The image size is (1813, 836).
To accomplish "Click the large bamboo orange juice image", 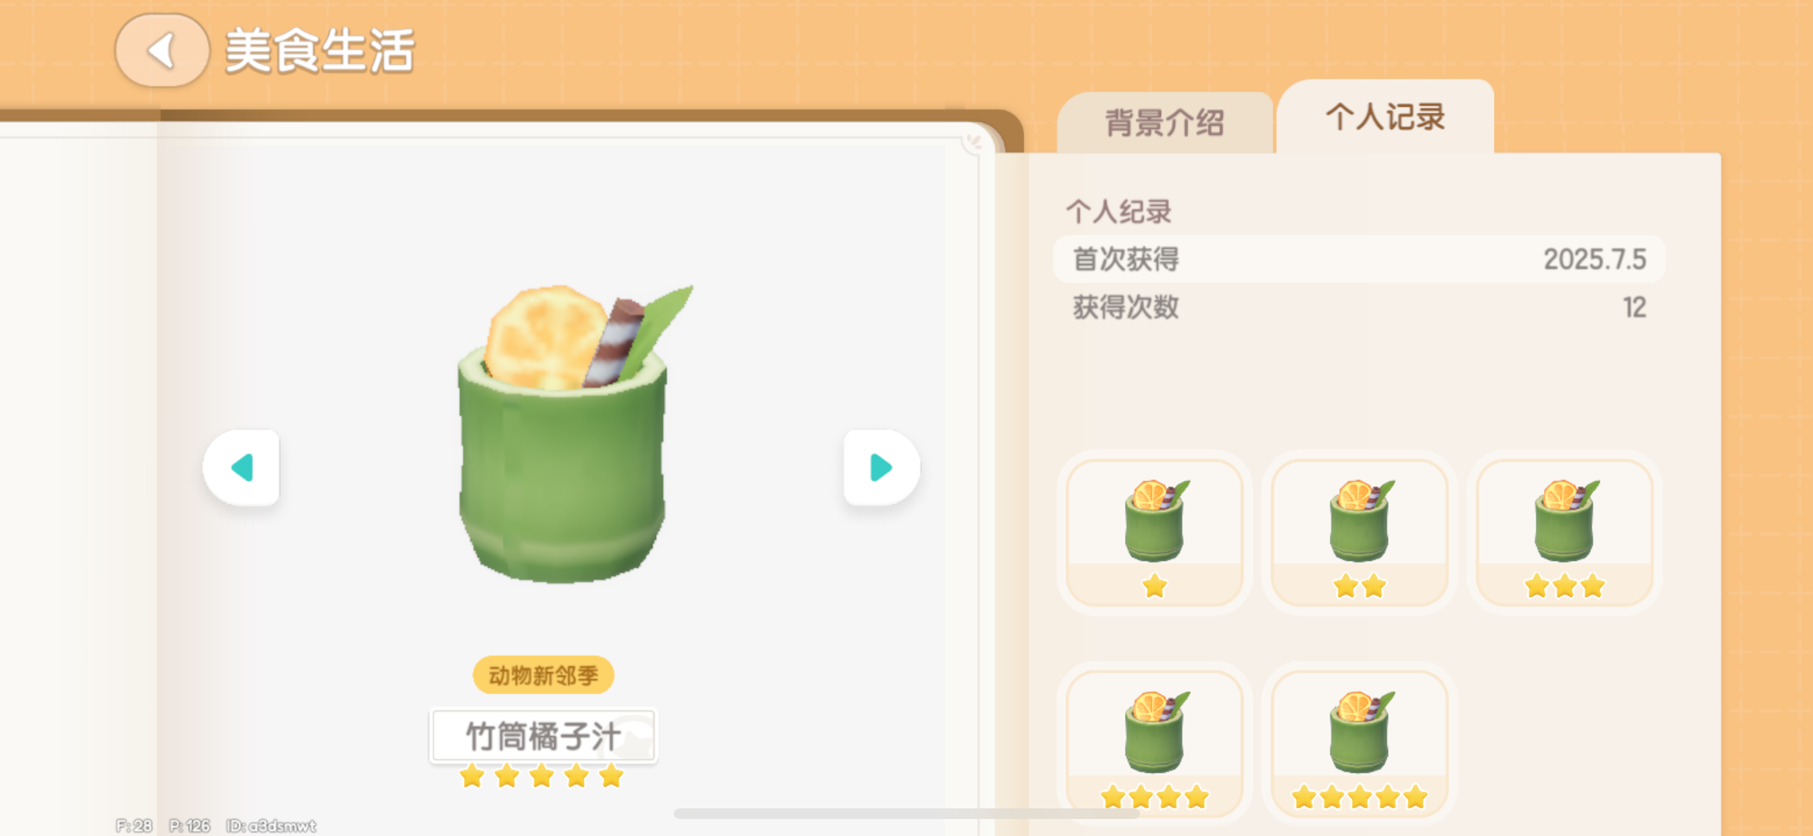I will pyautogui.click(x=565, y=434).
